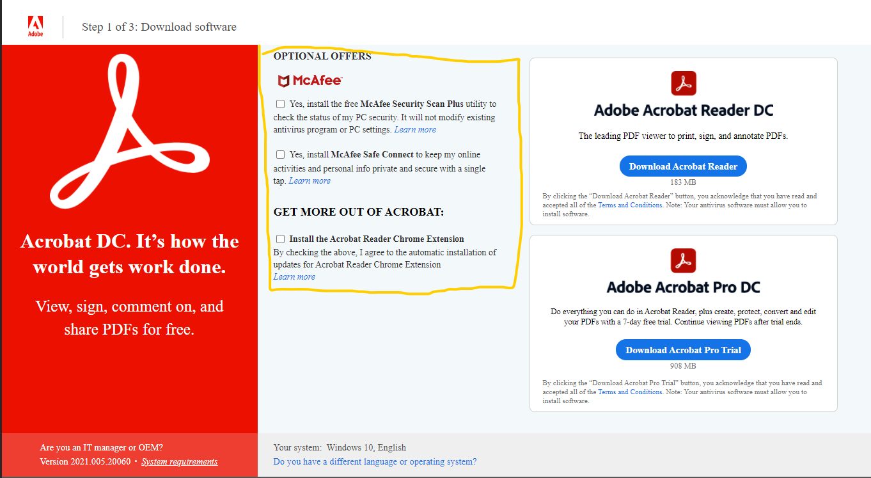
Task: Open Terms and Conditions under the Pro Trial download
Action: point(630,392)
